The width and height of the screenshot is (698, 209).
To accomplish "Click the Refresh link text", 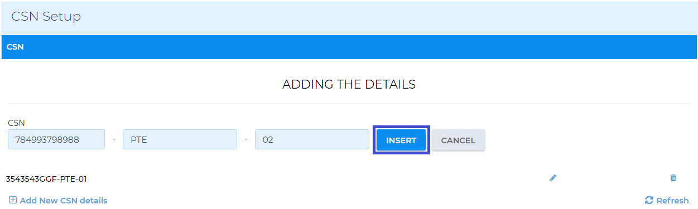I will tap(672, 200).
